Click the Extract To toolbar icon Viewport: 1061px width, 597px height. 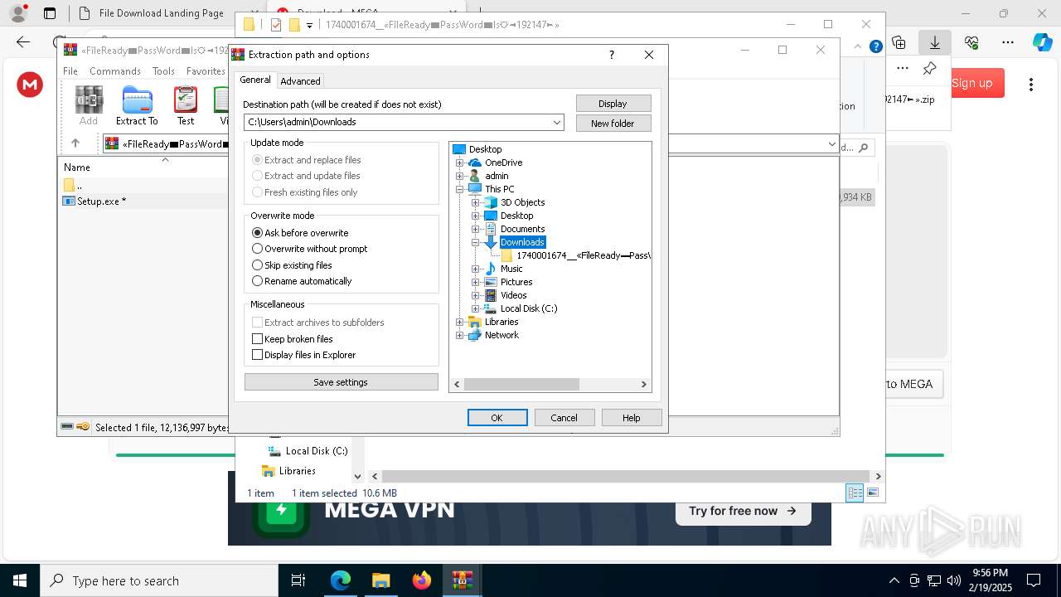click(x=137, y=105)
